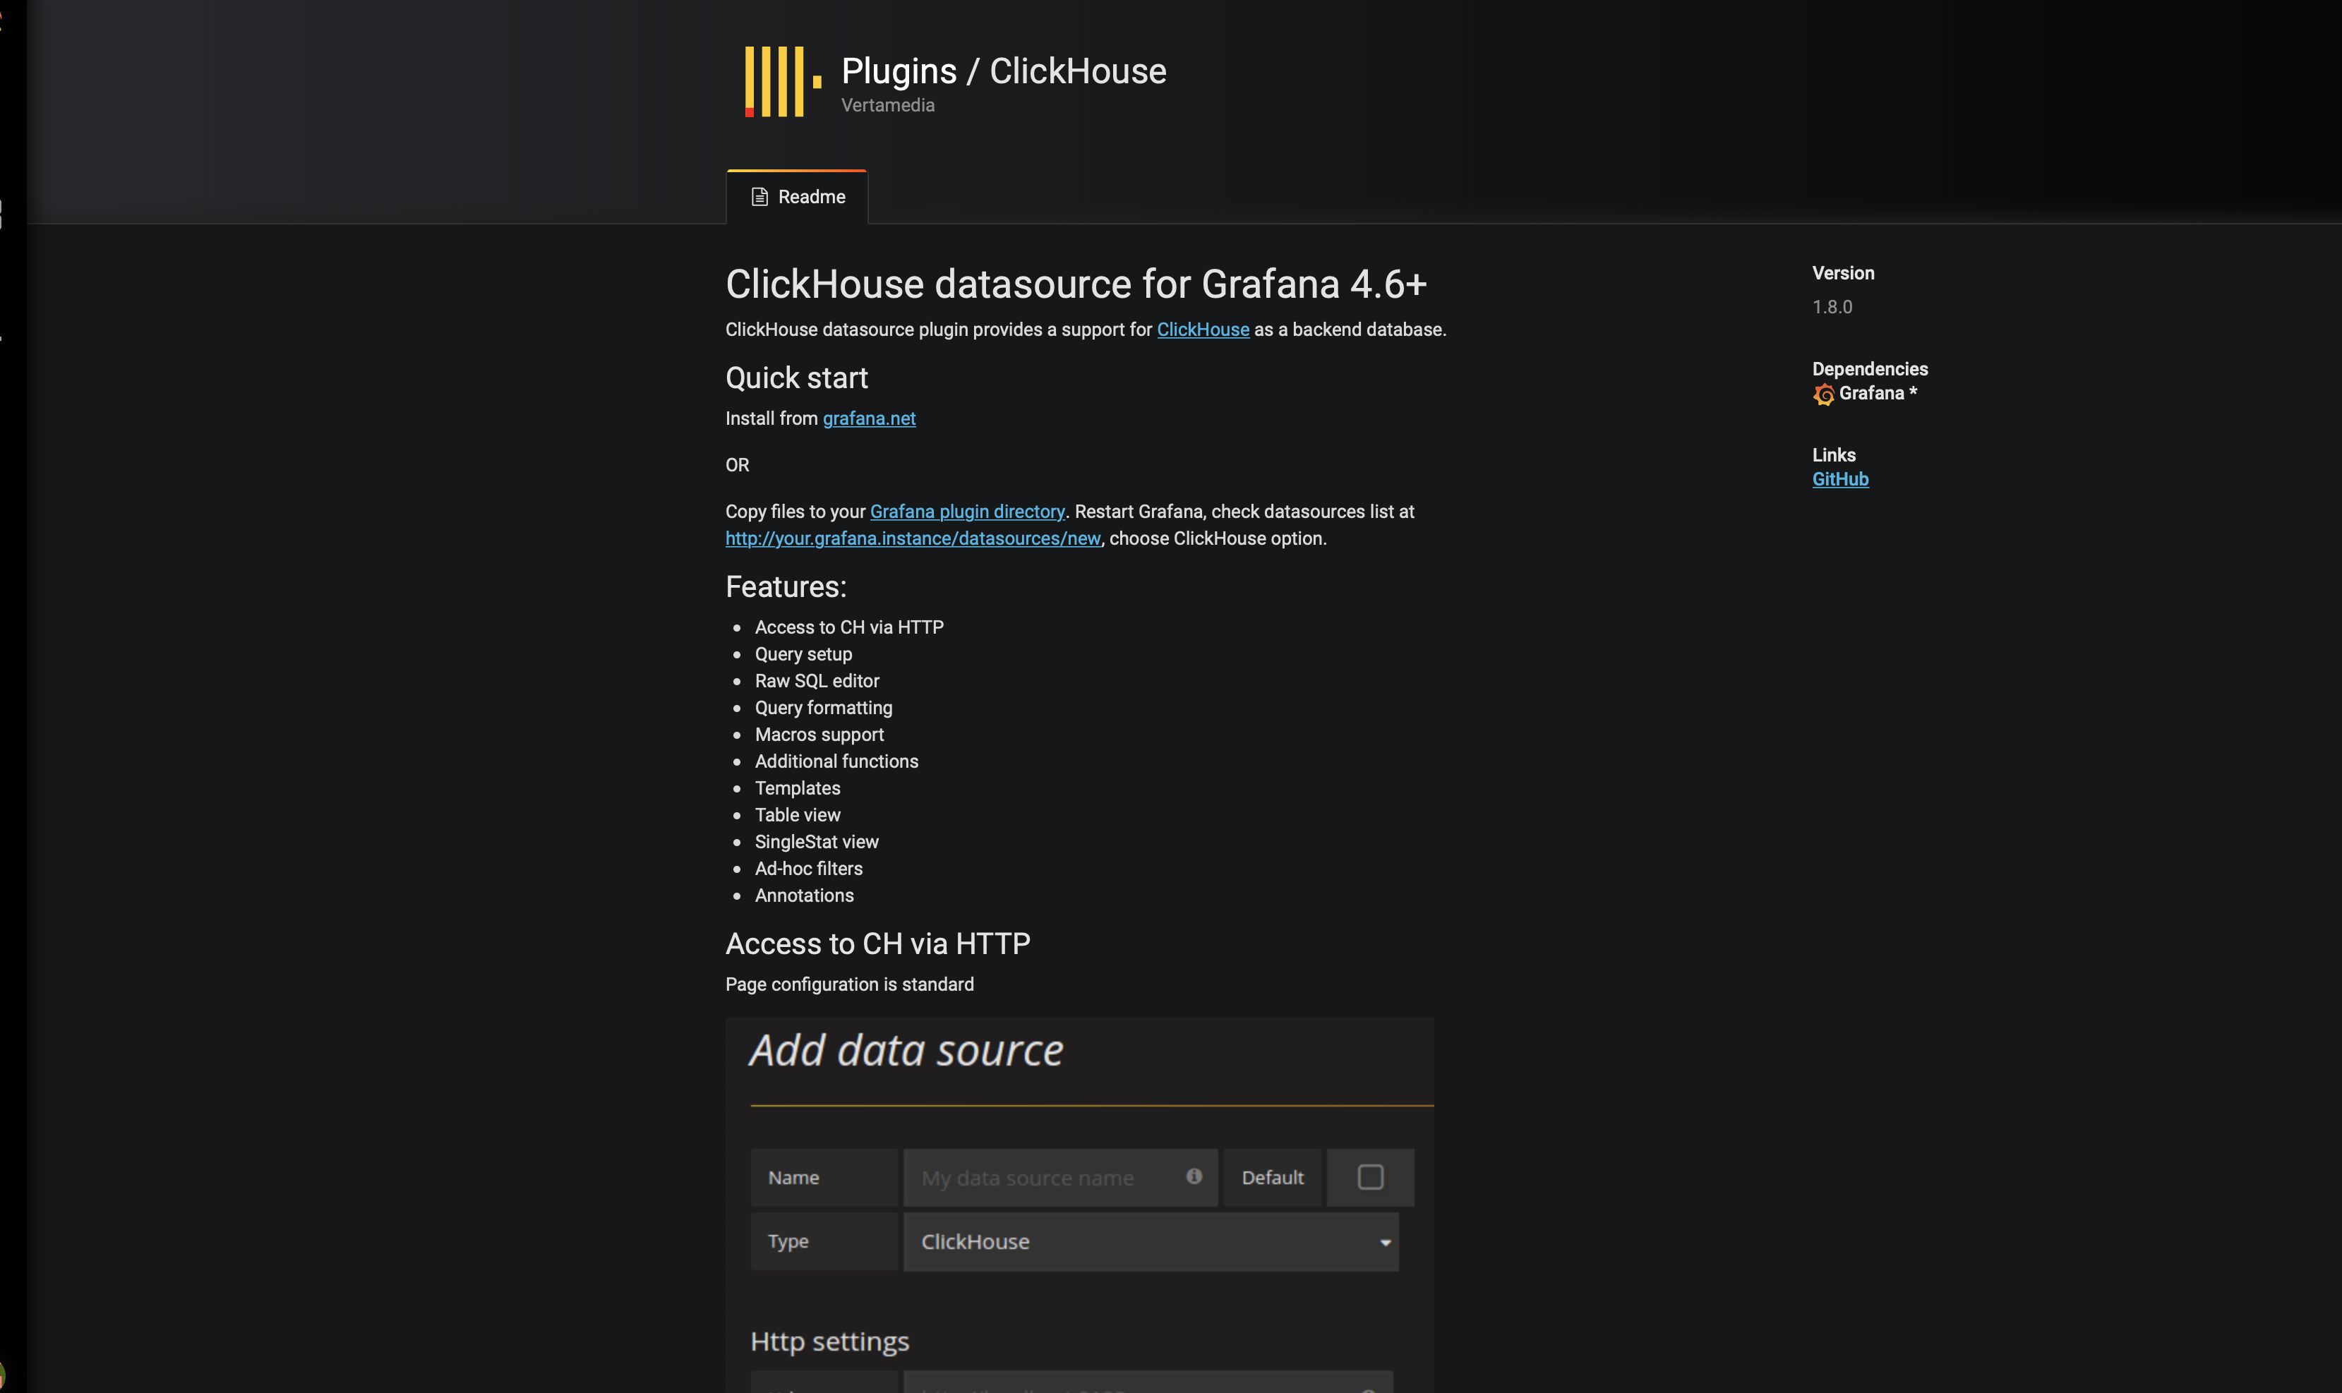The image size is (2342, 1393).
Task: Click the ClickHouse plugin logo icon
Action: pyautogui.click(x=782, y=82)
